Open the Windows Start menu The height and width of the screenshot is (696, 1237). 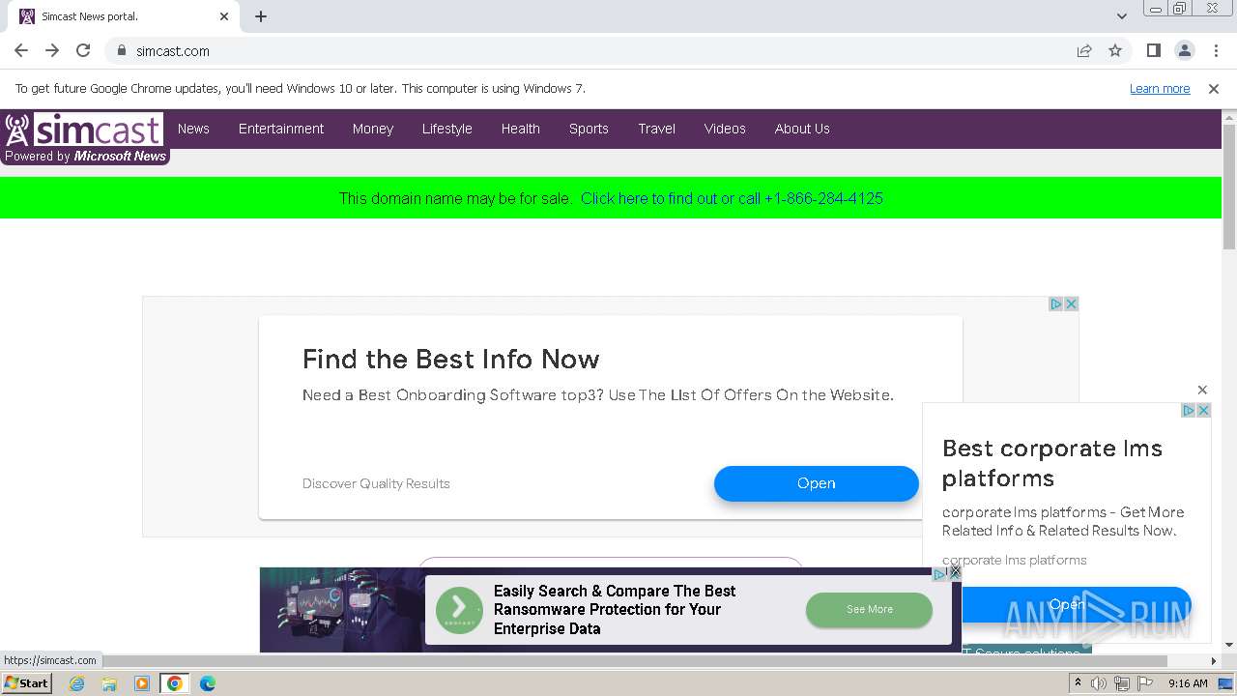26,682
